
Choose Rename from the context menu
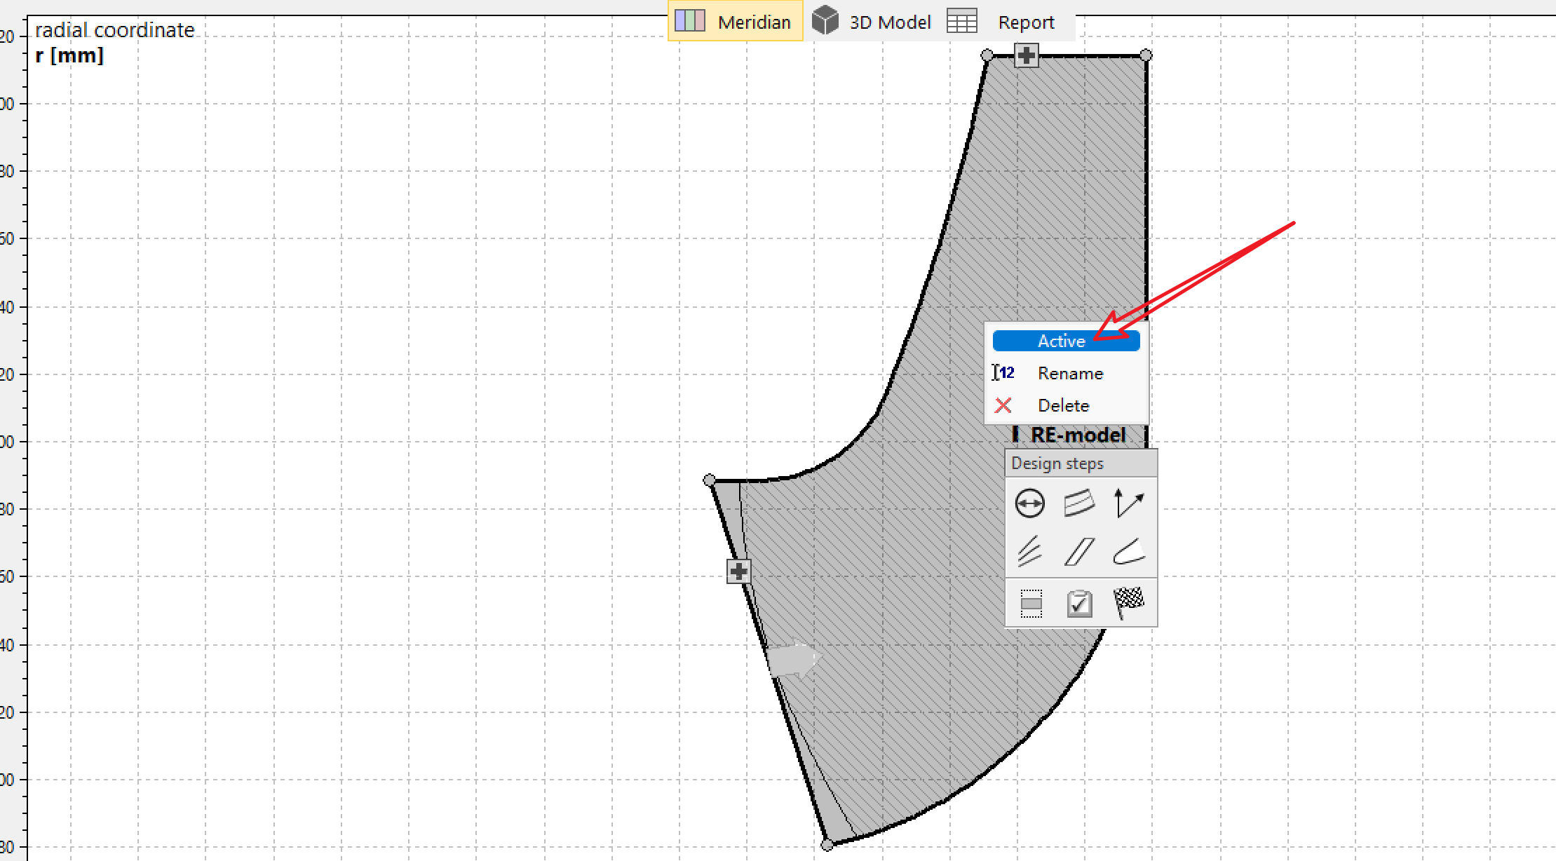click(1069, 373)
